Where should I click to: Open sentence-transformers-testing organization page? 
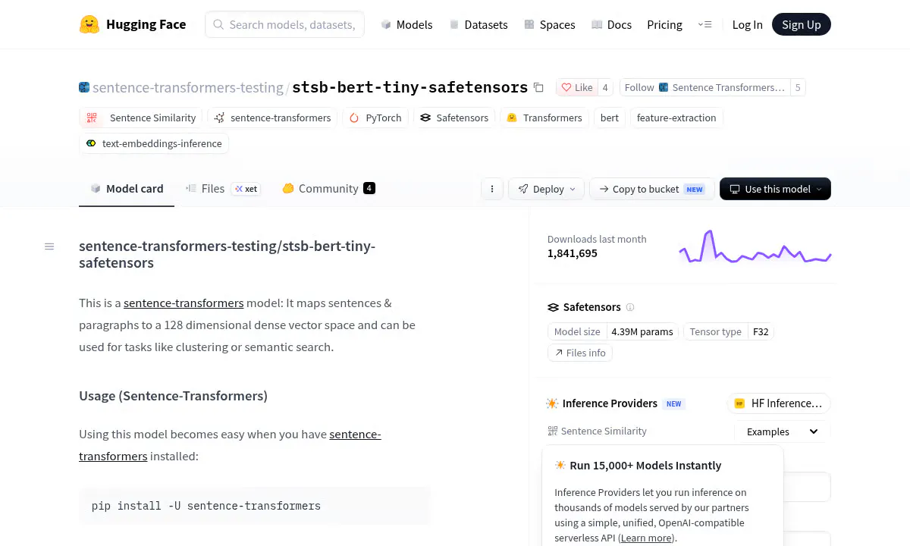[x=187, y=87]
